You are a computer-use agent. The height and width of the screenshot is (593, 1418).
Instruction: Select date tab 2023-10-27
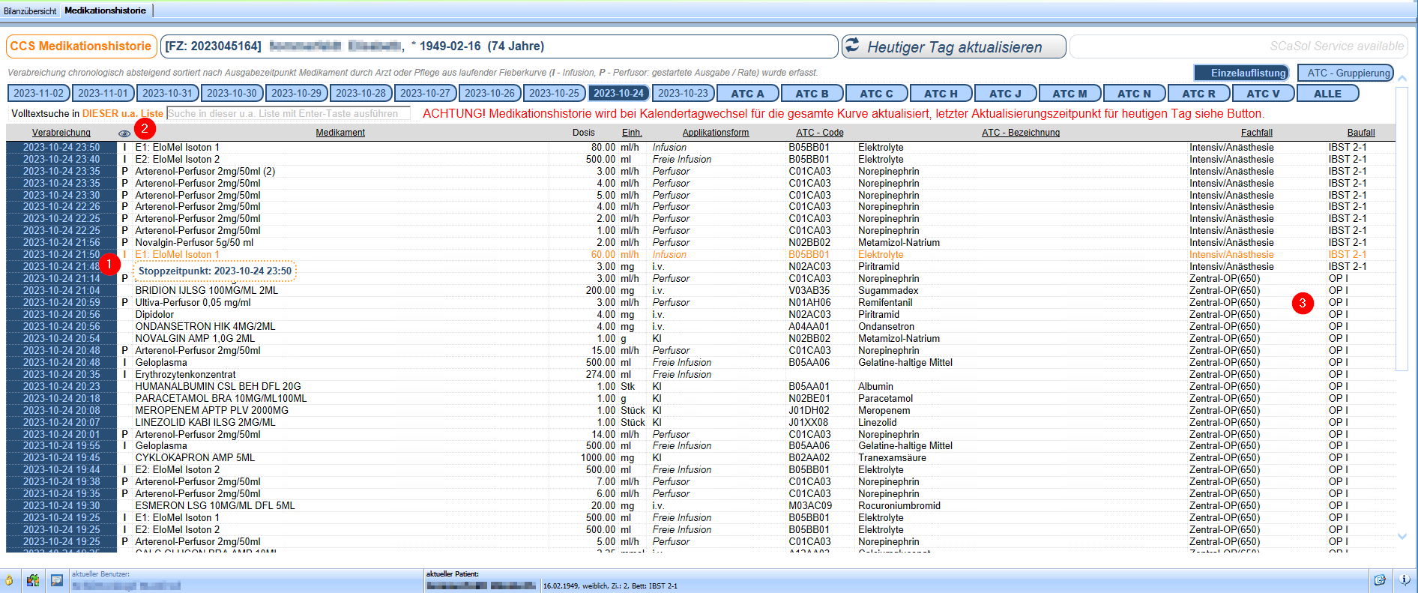[x=426, y=94]
